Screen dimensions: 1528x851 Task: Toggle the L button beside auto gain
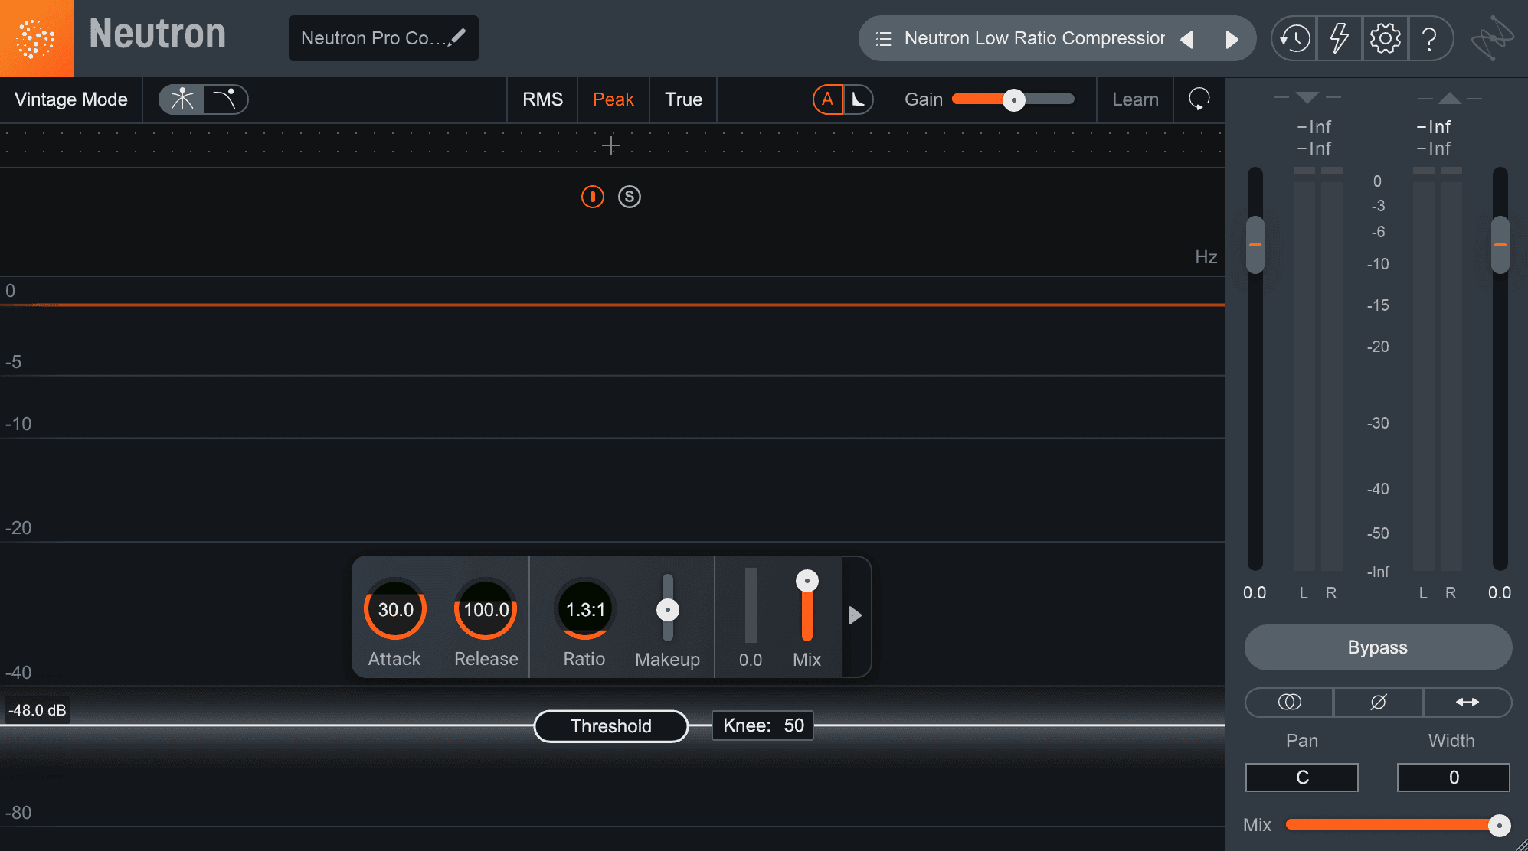pyautogui.click(x=859, y=99)
